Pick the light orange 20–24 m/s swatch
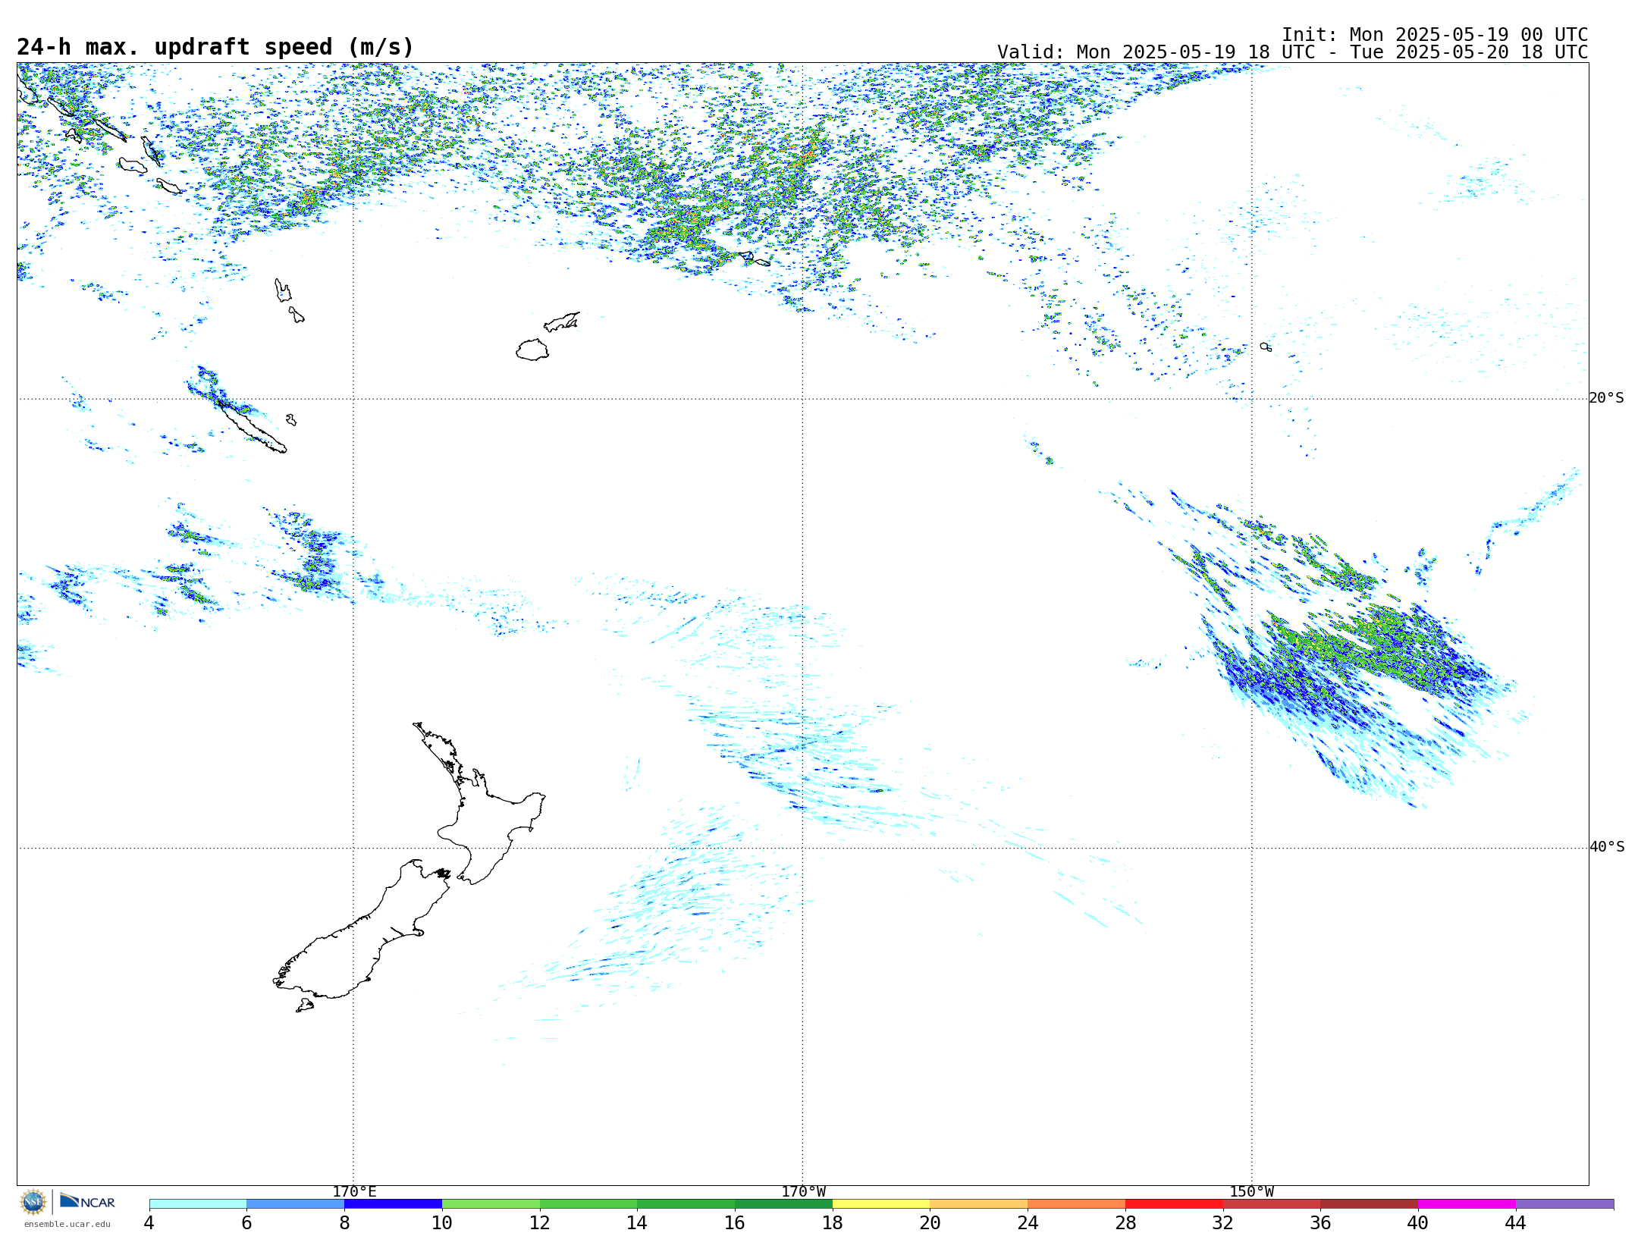Image resolution: width=1638 pixels, height=1233 pixels. pos(979,1204)
